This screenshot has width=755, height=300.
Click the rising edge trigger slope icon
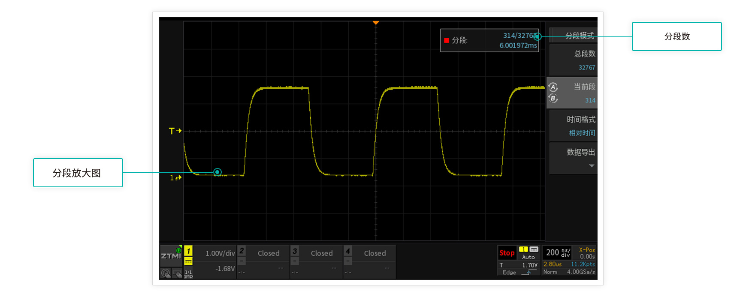pos(529,273)
